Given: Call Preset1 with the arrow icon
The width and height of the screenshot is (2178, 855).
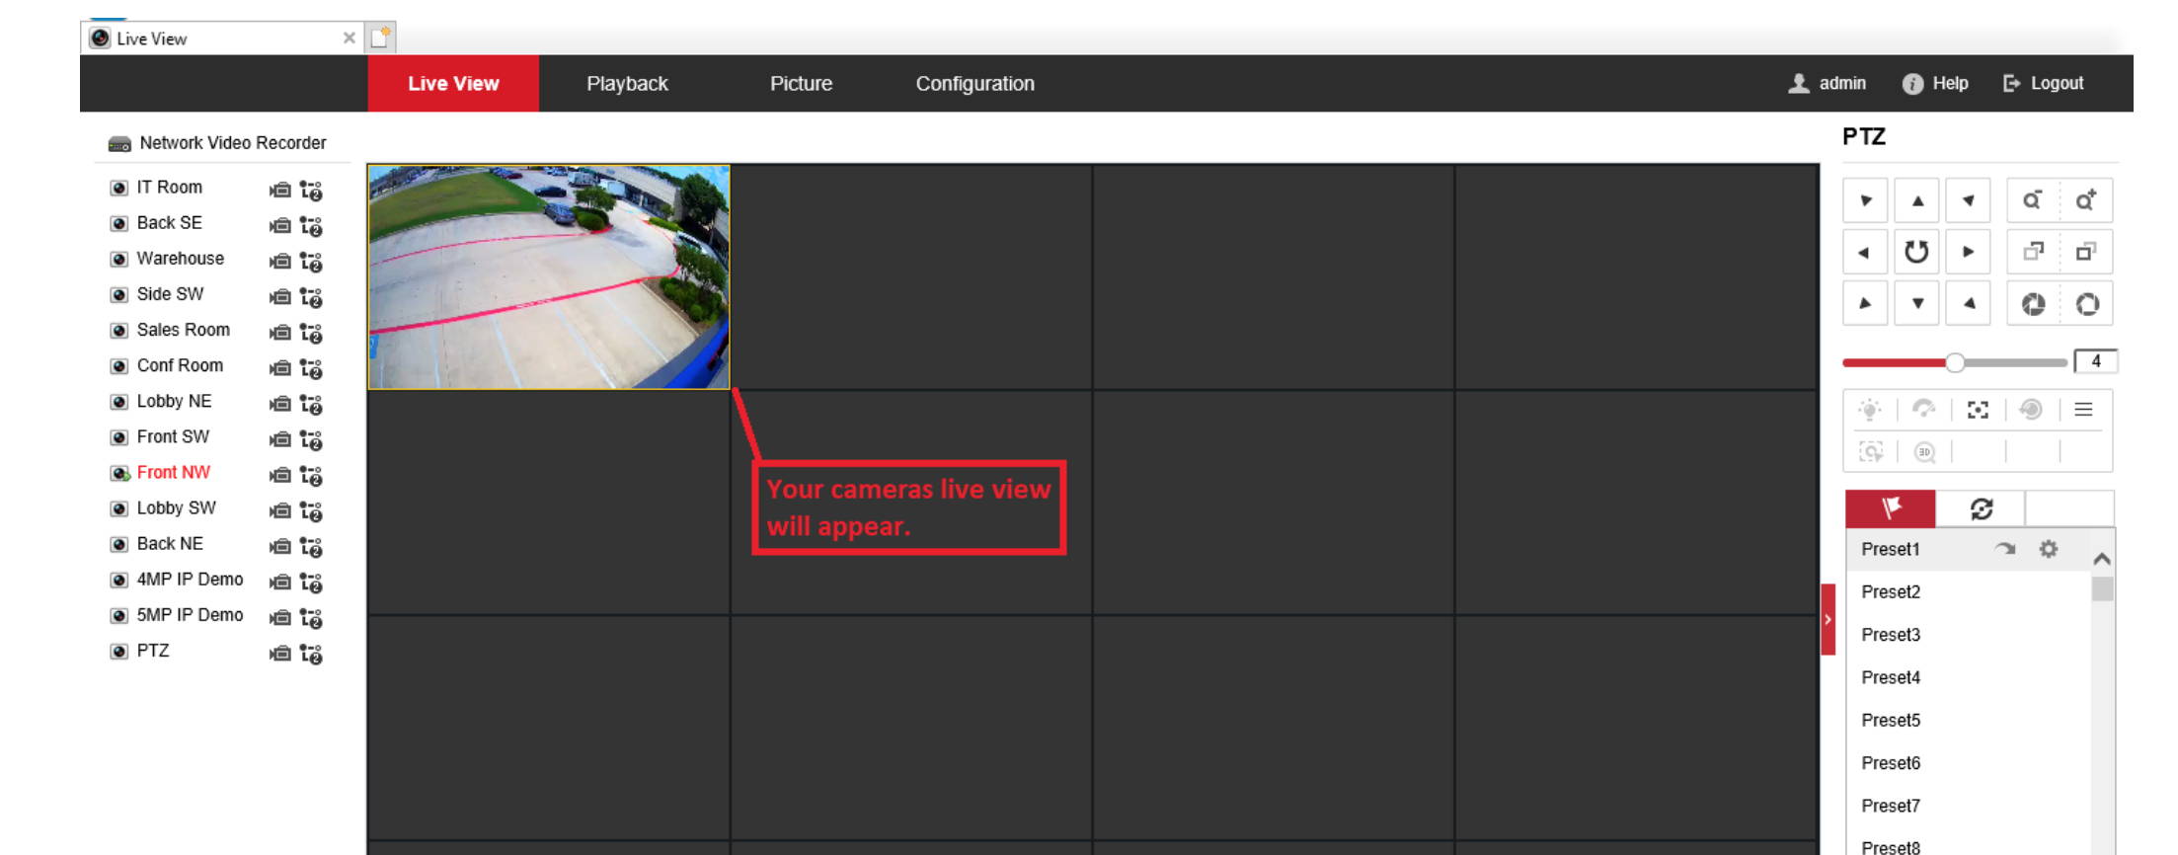Looking at the screenshot, I should pyautogui.click(x=2004, y=549).
